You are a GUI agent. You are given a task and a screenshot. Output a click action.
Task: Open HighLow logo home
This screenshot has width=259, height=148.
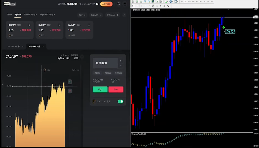click(10, 4)
